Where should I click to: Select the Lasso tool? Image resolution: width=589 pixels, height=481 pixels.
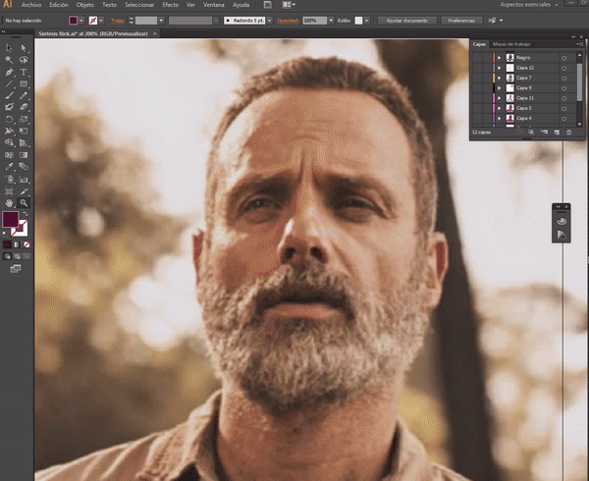(24, 60)
